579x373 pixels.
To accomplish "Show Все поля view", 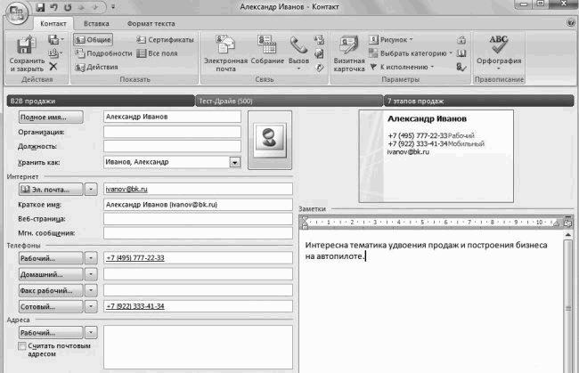I will pyautogui.click(x=157, y=53).
